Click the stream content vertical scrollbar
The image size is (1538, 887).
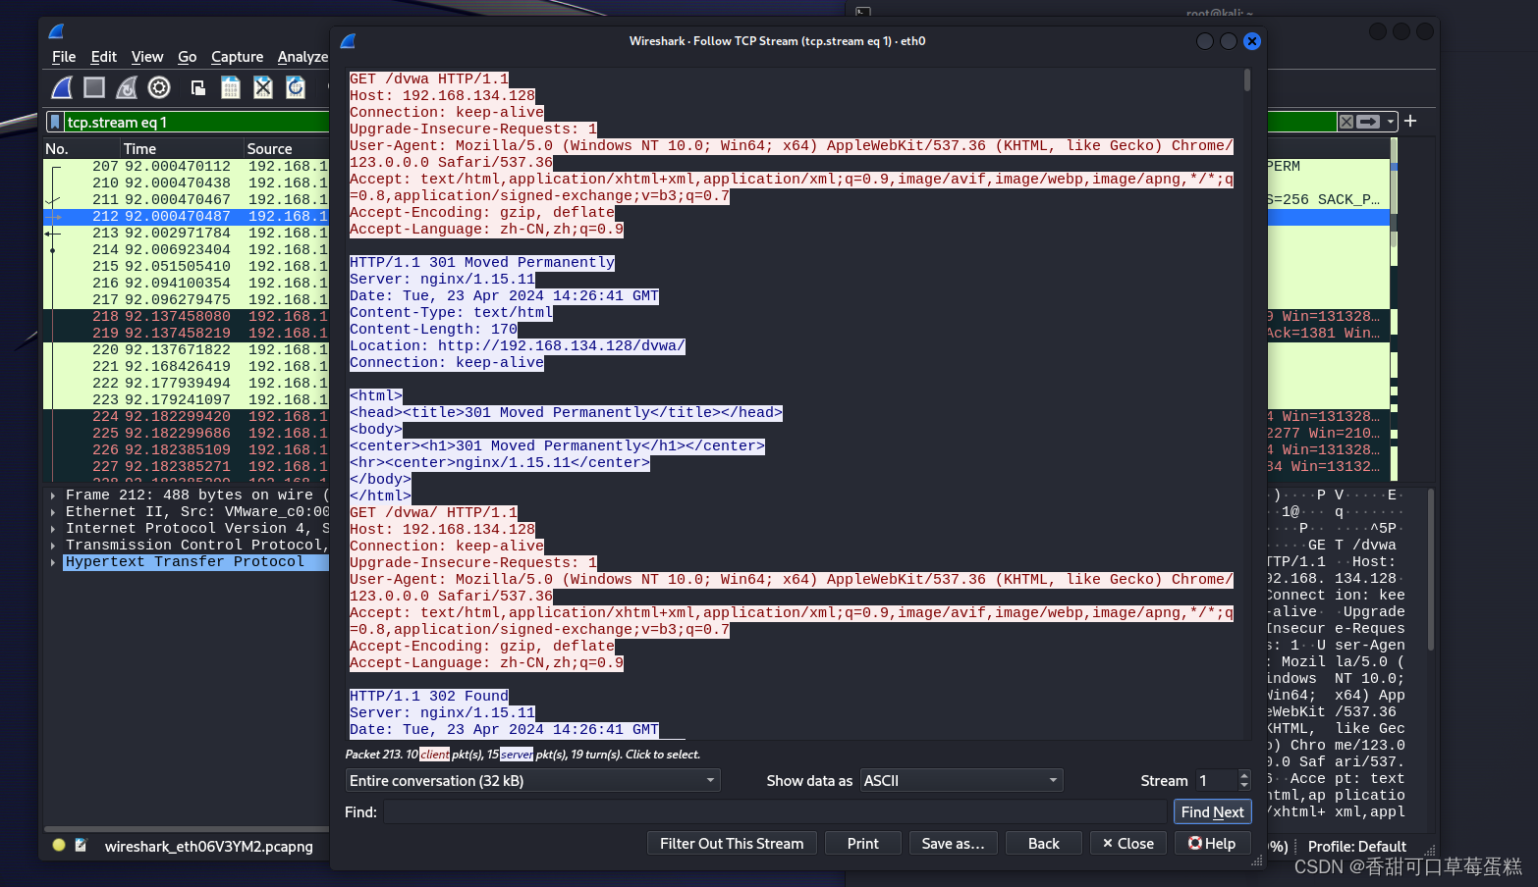pos(1247,79)
